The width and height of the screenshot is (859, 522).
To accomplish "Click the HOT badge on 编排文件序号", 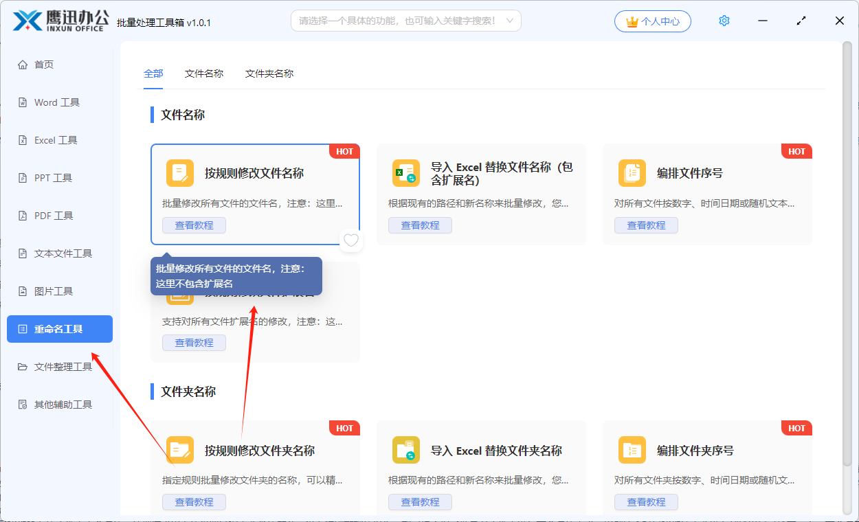I will pos(796,151).
